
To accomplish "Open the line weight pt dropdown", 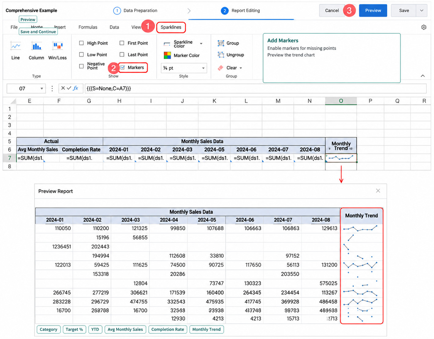I will tap(184, 68).
